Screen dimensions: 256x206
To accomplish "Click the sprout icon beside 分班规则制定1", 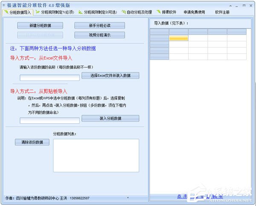I will pos(38,12).
